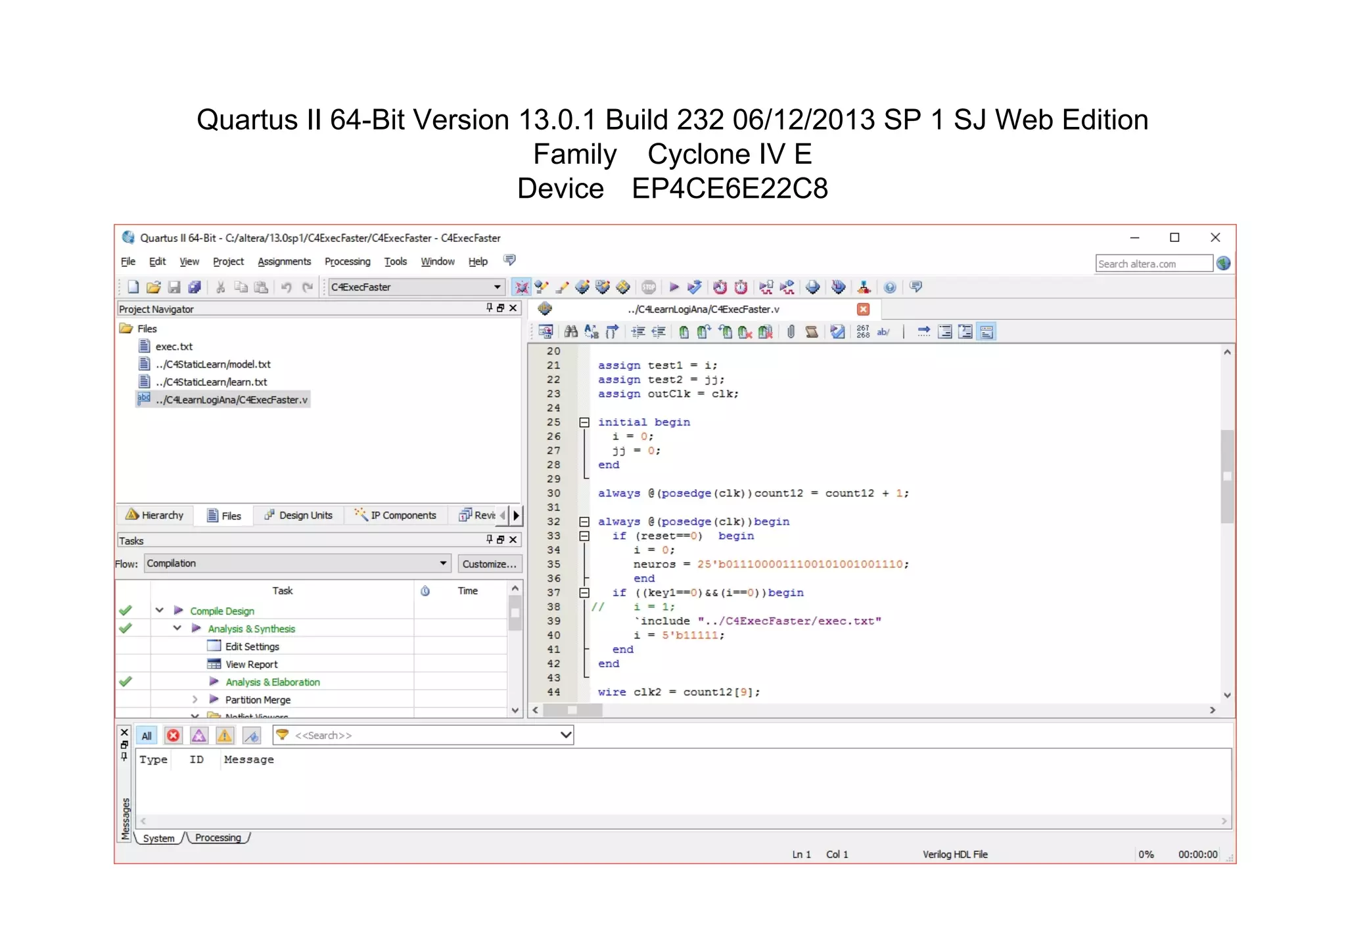
Task: Switch to Processing messages tab
Action: click(x=218, y=838)
